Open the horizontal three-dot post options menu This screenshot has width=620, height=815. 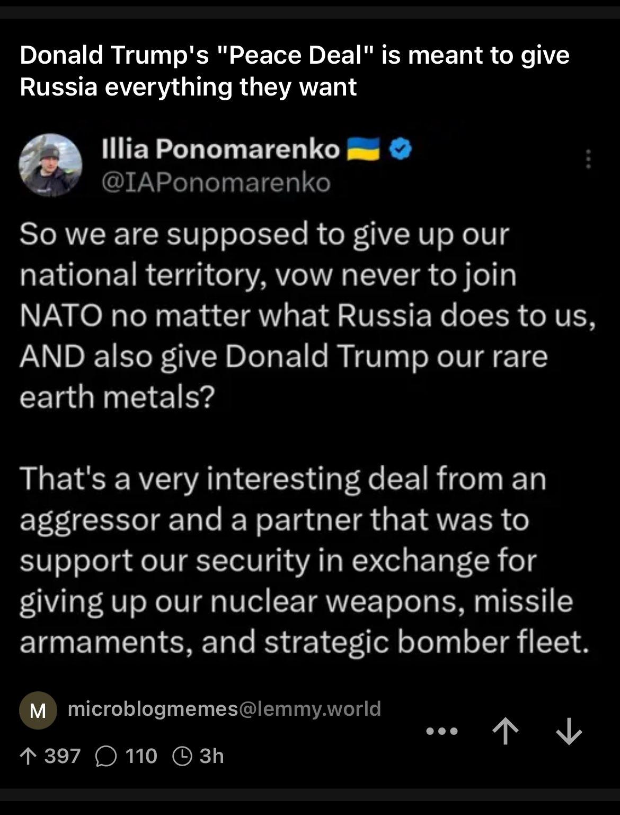[x=442, y=732]
